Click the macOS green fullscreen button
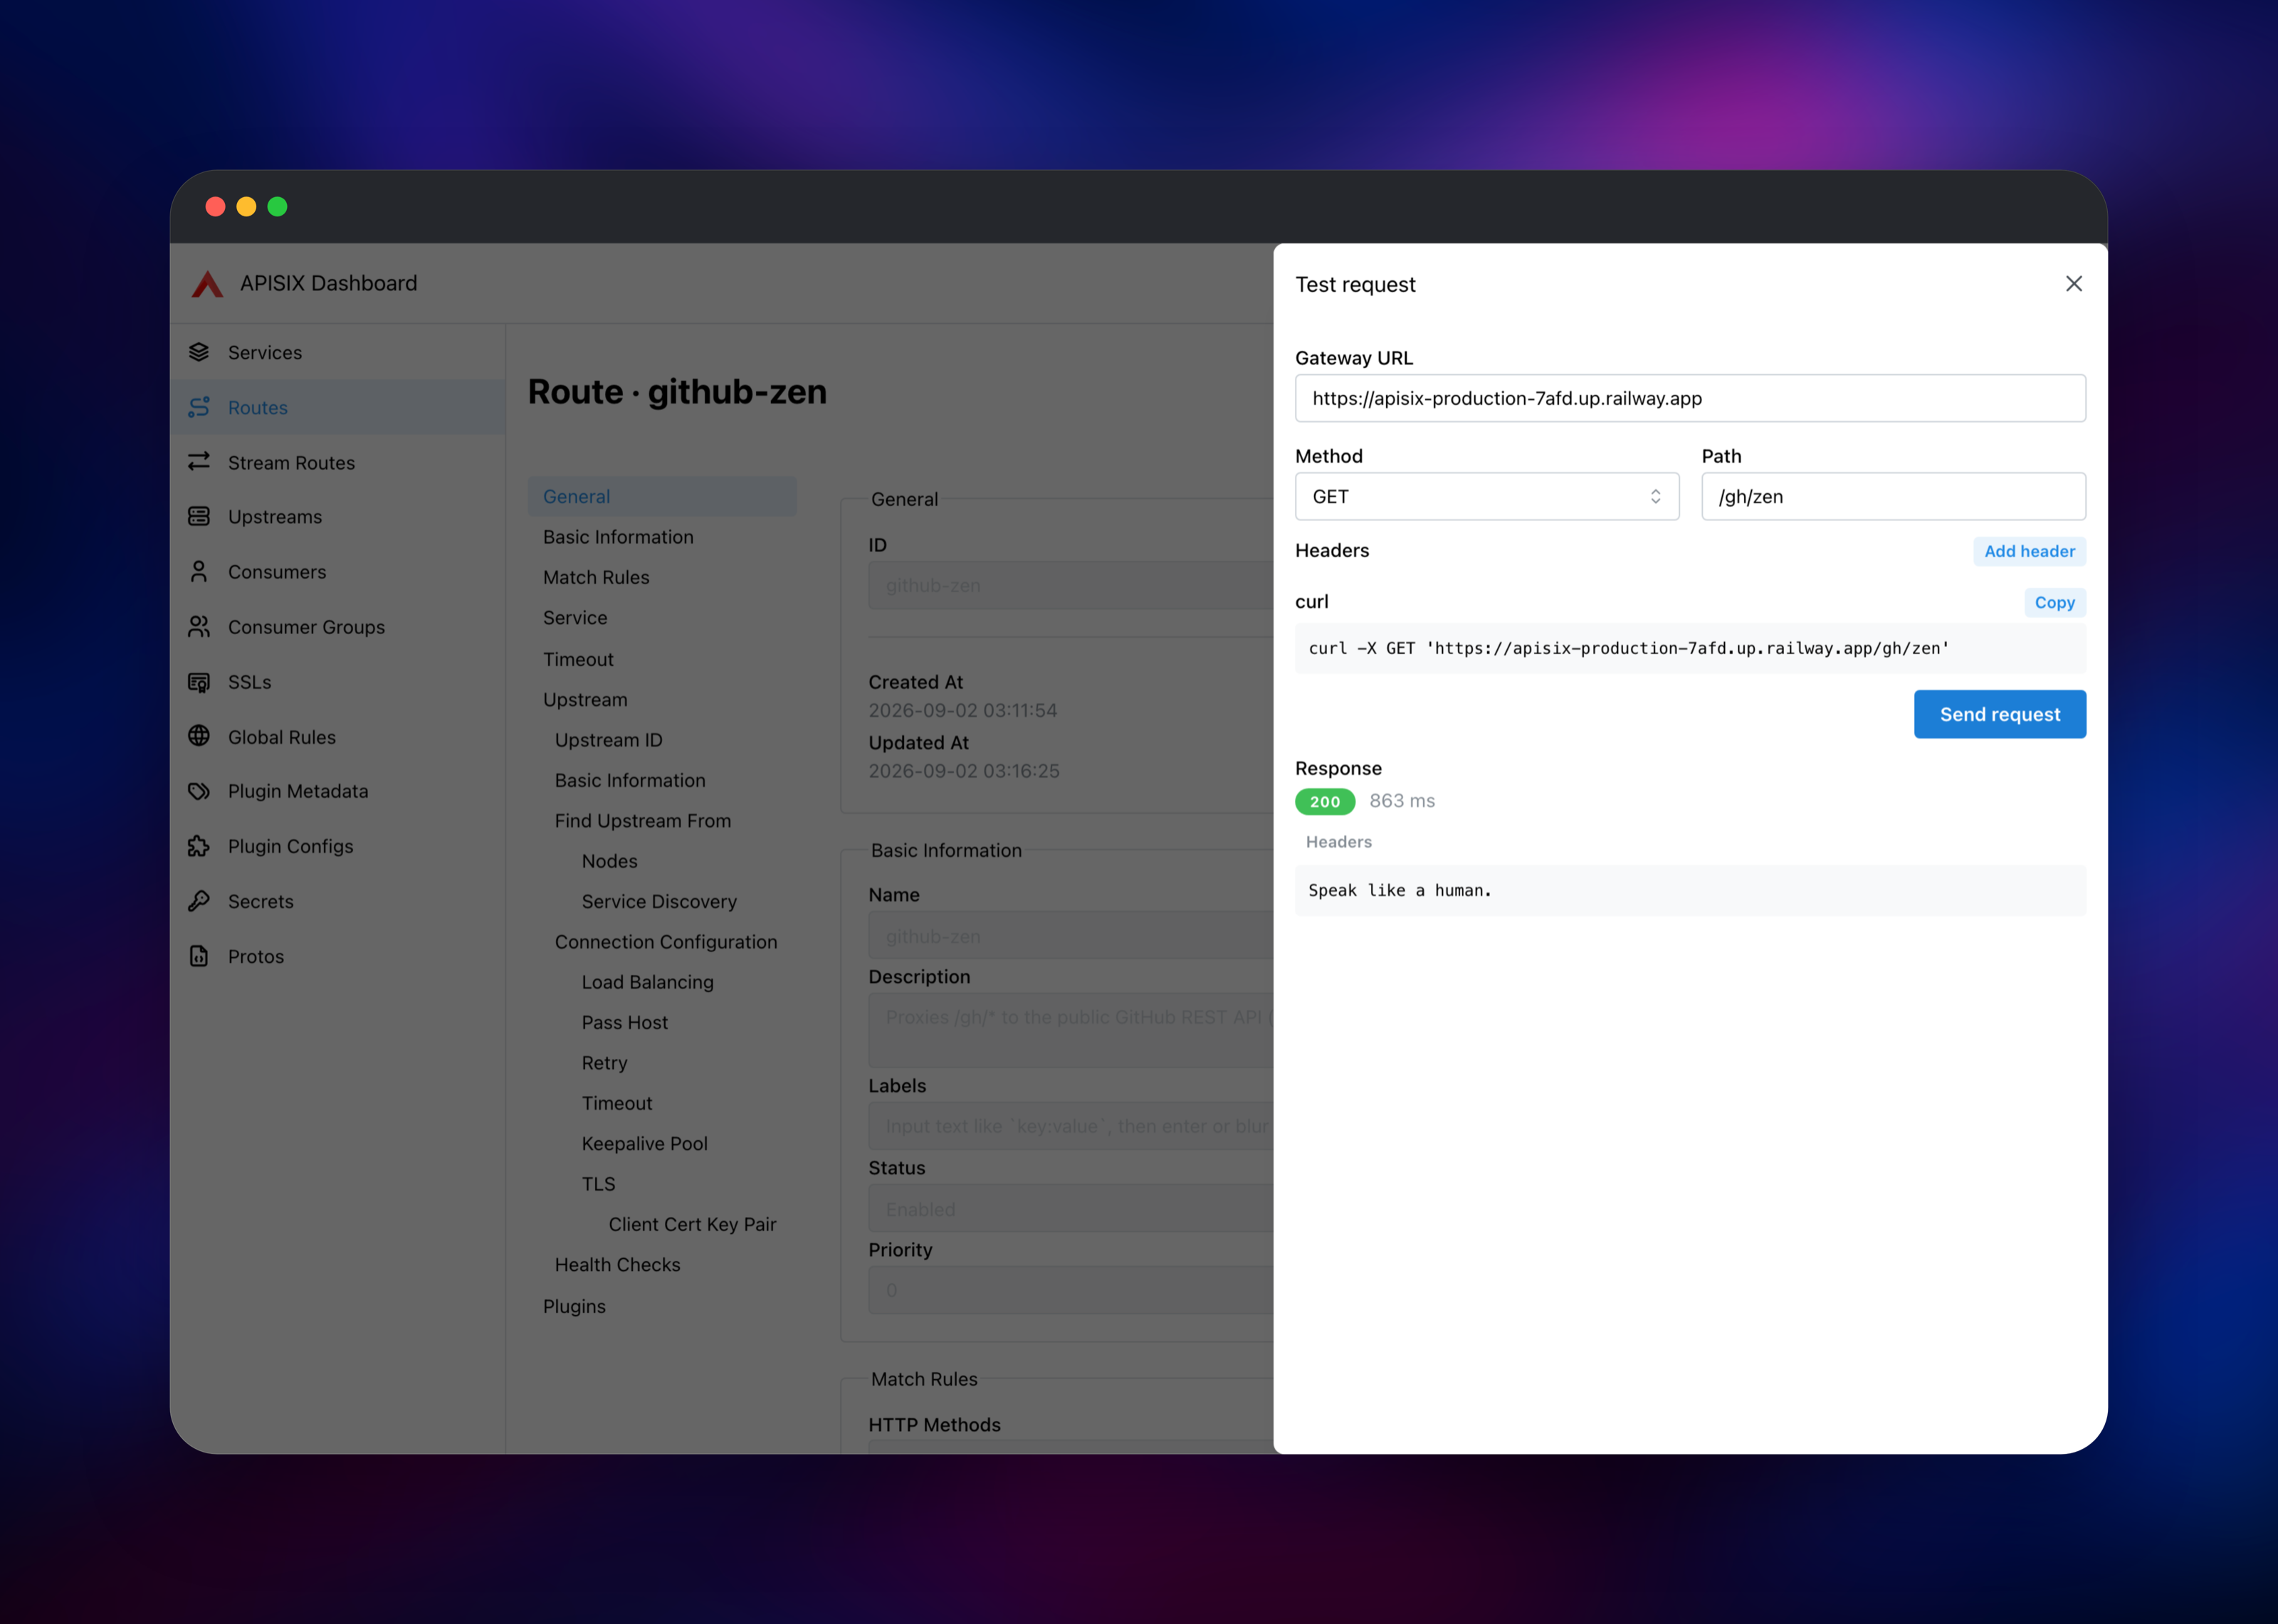2278x1624 pixels. (x=277, y=206)
